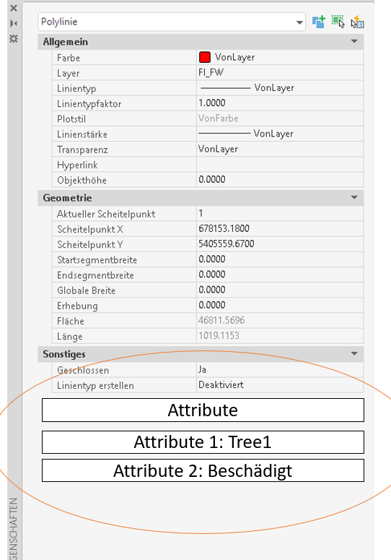Collapse the Allgemein section
Image resolution: width=391 pixels, height=560 pixels.
coord(354,41)
